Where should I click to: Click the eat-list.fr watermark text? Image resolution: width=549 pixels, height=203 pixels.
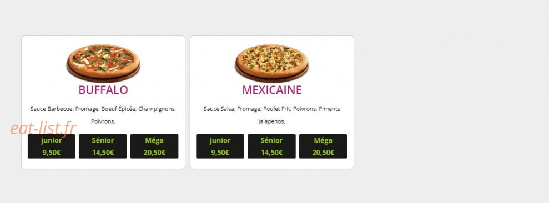click(x=43, y=129)
